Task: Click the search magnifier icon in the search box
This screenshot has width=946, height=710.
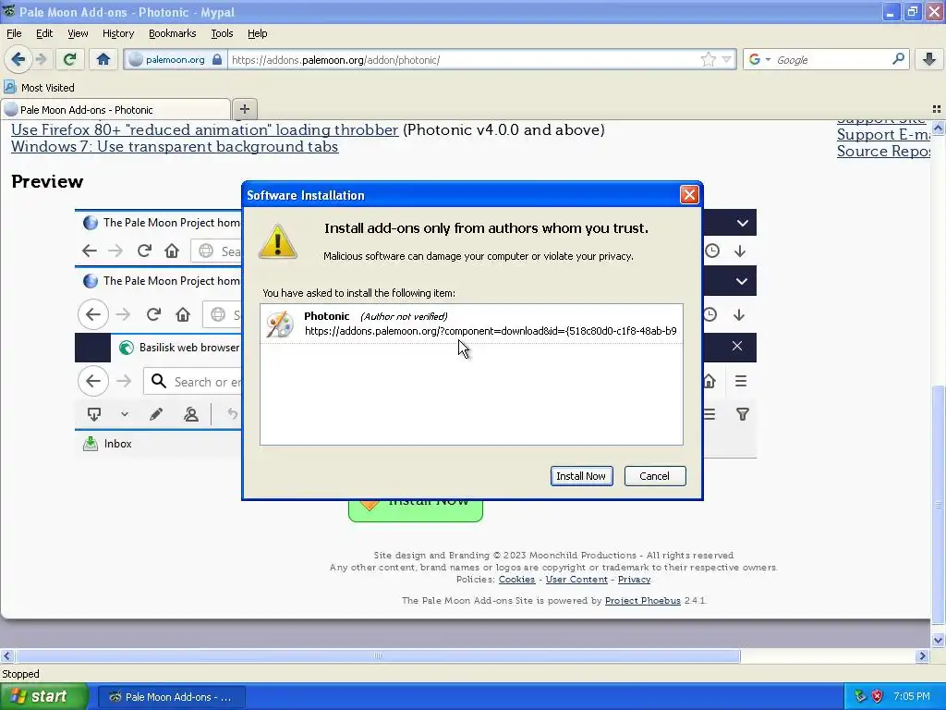Action: tap(898, 58)
